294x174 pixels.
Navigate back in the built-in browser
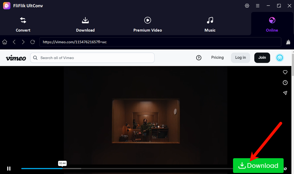pyautogui.click(x=14, y=42)
